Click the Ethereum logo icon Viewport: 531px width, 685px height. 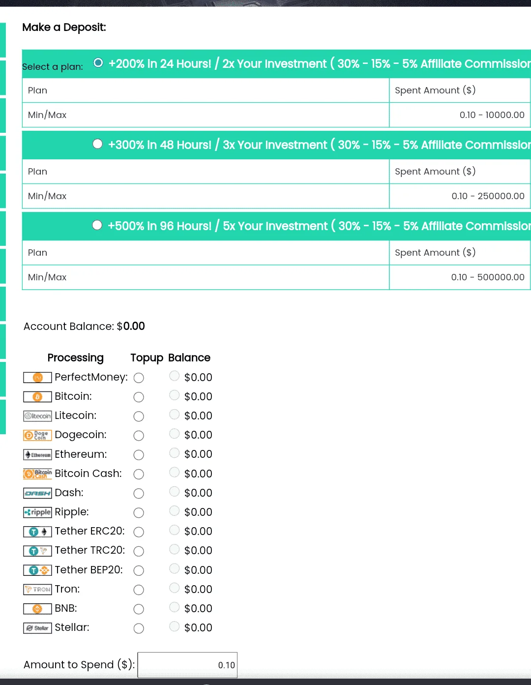click(37, 455)
